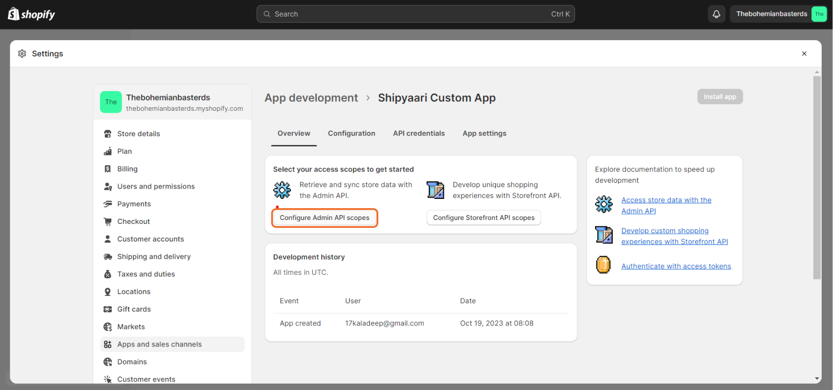Click the Store details shop icon
This screenshot has height=390, width=833.
(108, 134)
